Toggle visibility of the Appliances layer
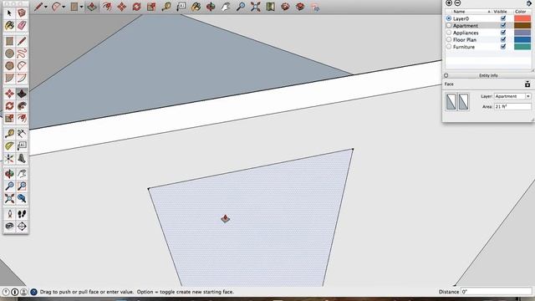Screen dimensions: 535x301 click(503, 33)
